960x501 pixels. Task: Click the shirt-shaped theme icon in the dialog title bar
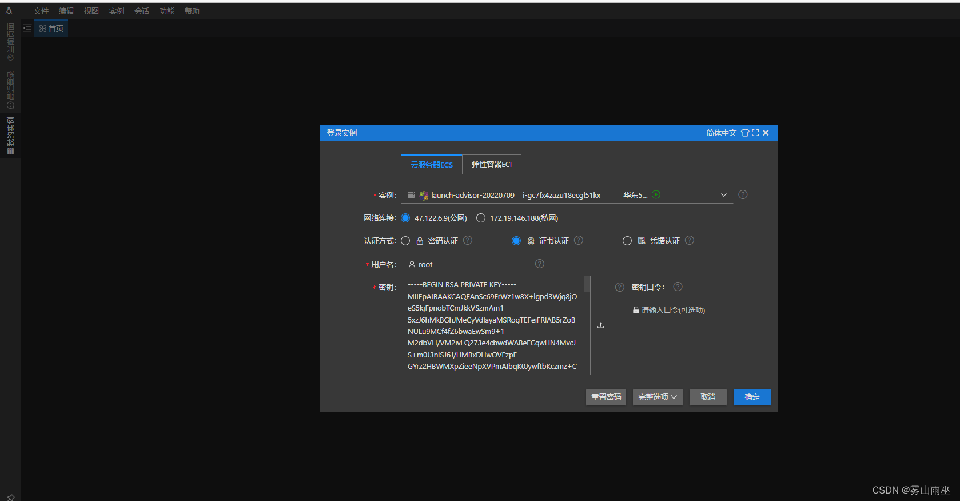click(745, 133)
